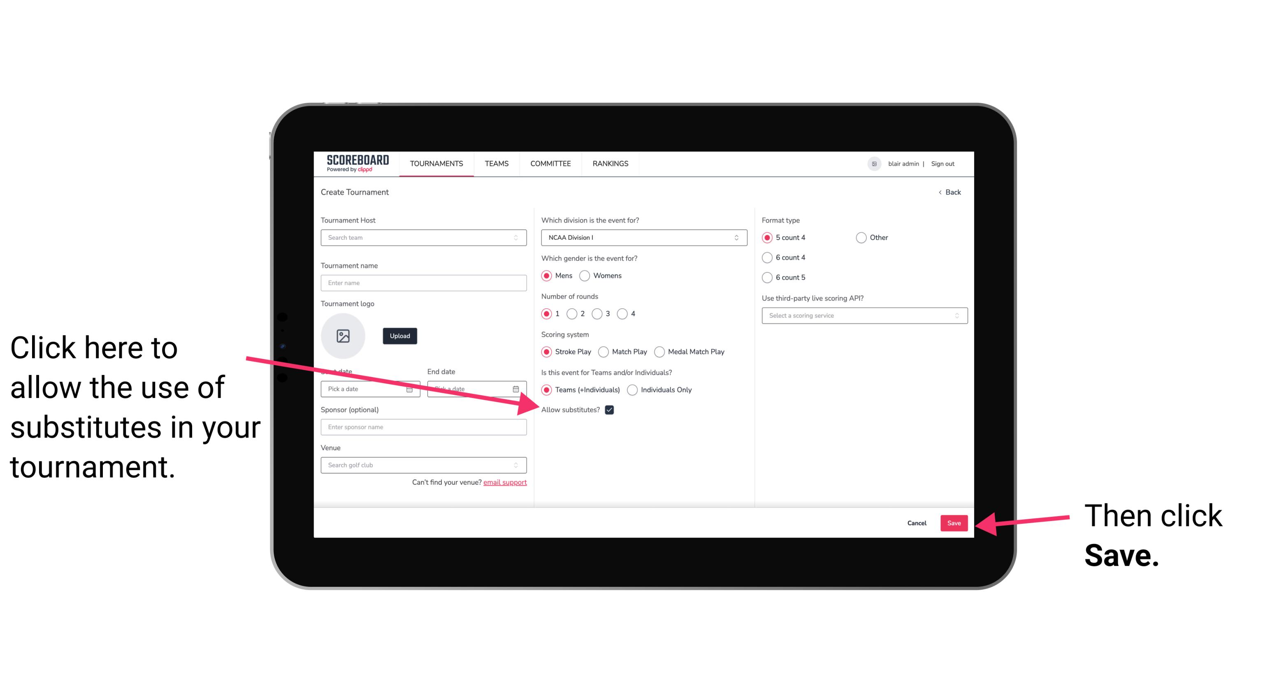1283x690 pixels.
Task: Click the dropdown arrow for Venue field
Action: 520,465
